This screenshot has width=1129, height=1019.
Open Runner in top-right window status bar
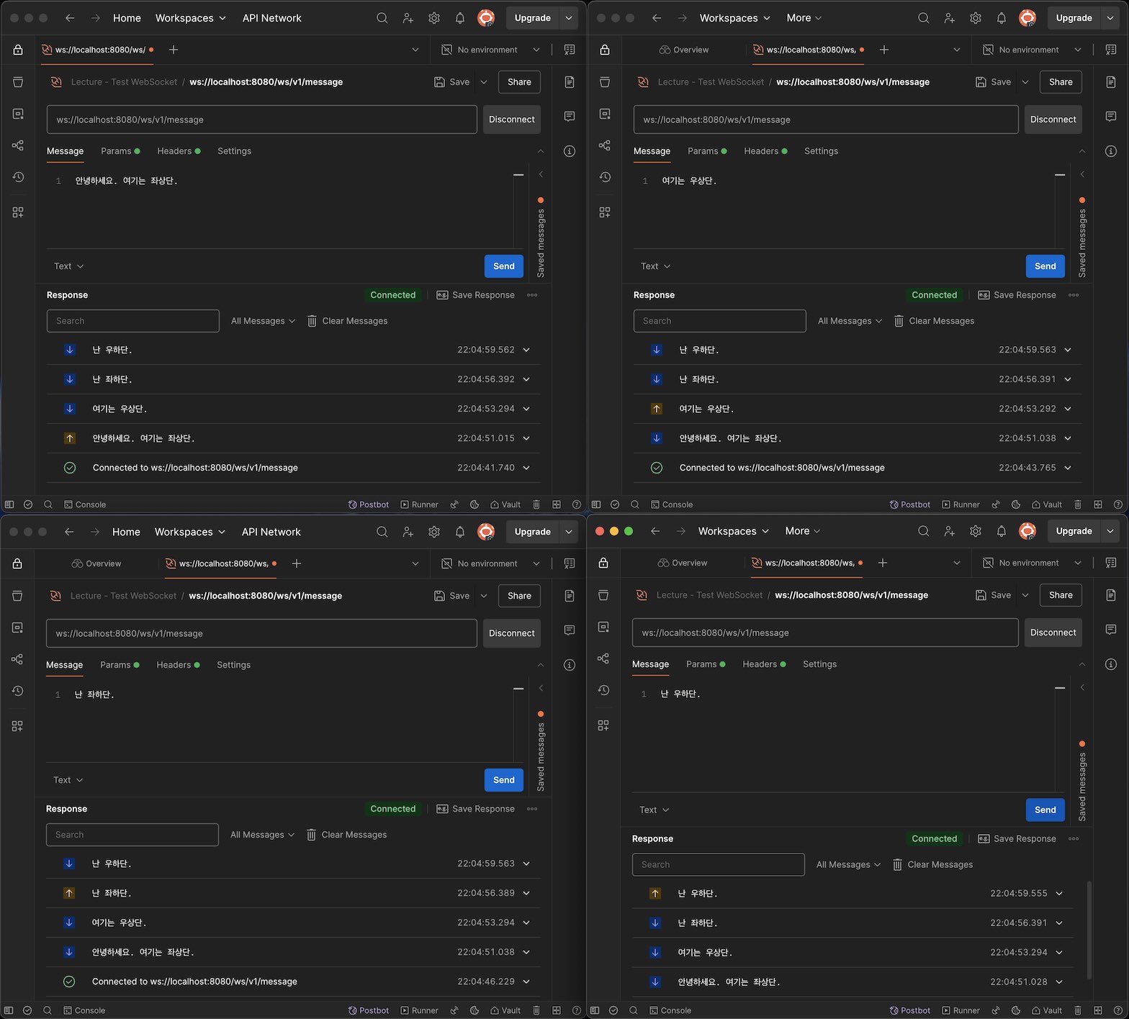coord(961,504)
